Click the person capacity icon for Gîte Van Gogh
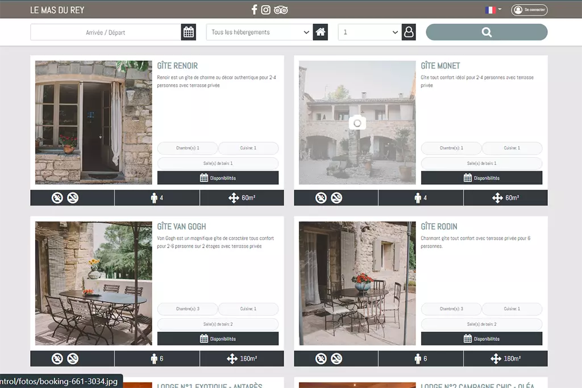 click(x=154, y=358)
